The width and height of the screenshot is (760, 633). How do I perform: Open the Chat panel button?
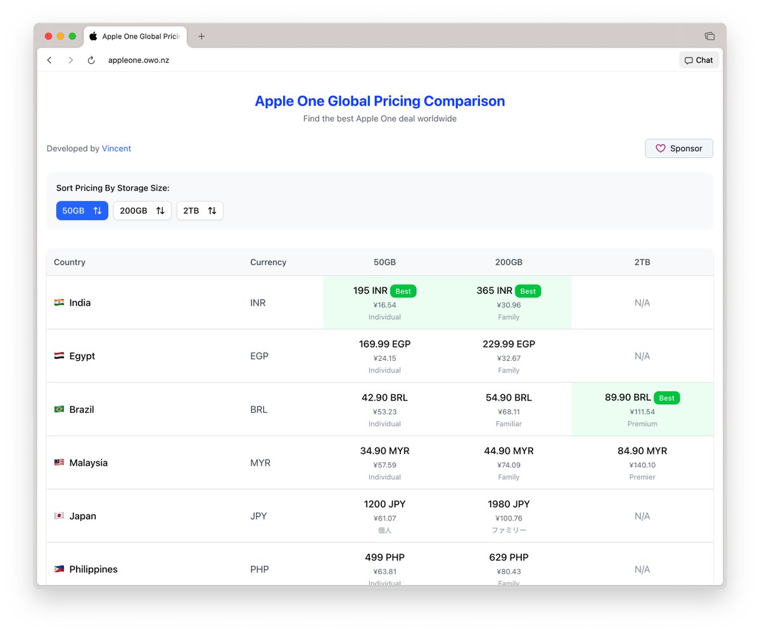699,60
